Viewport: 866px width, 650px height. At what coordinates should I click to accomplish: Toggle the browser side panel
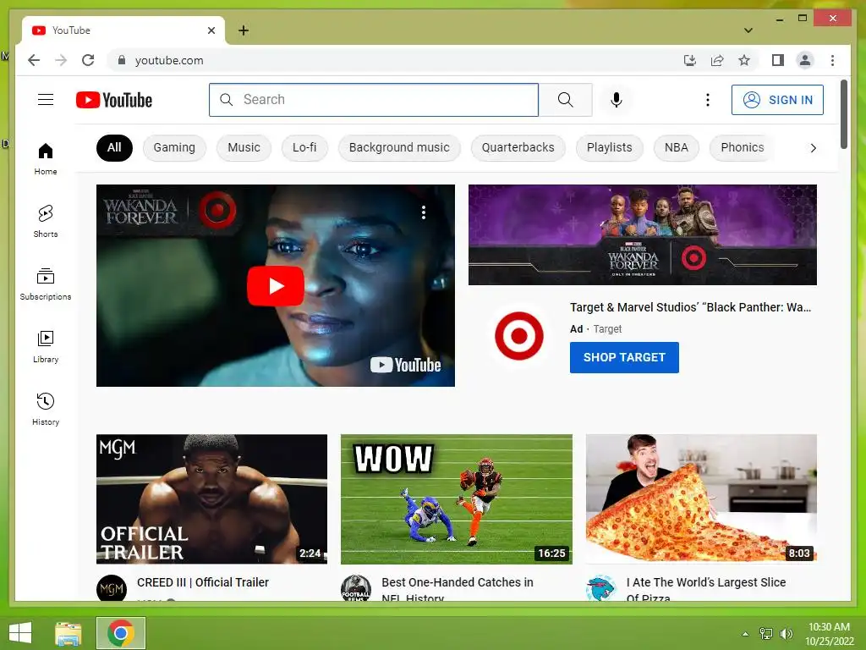click(x=778, y=60)
